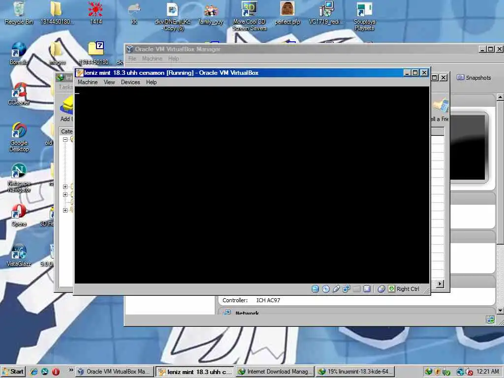Select the perfect.pfp desktop icon
Viewport: 504px width, 378px height.
click(287, 13)
